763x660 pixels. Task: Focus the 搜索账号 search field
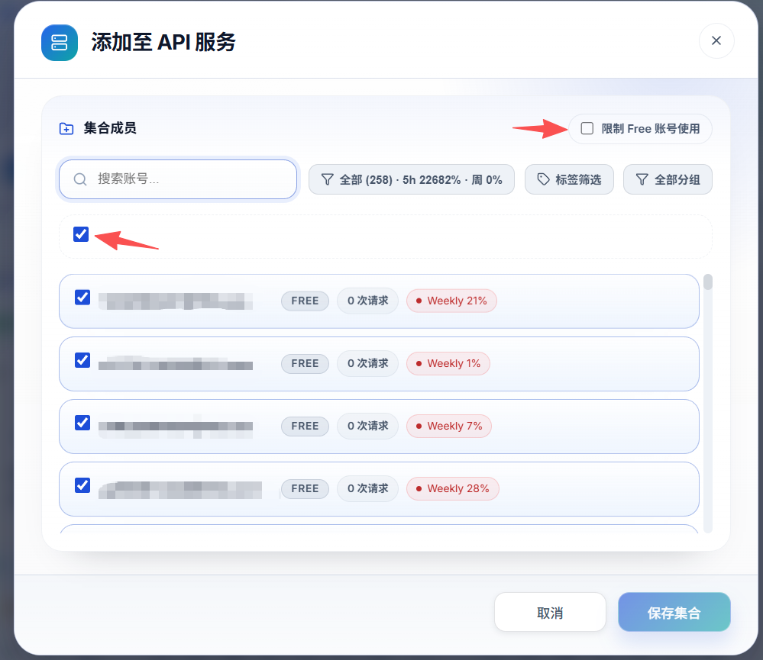178,179
